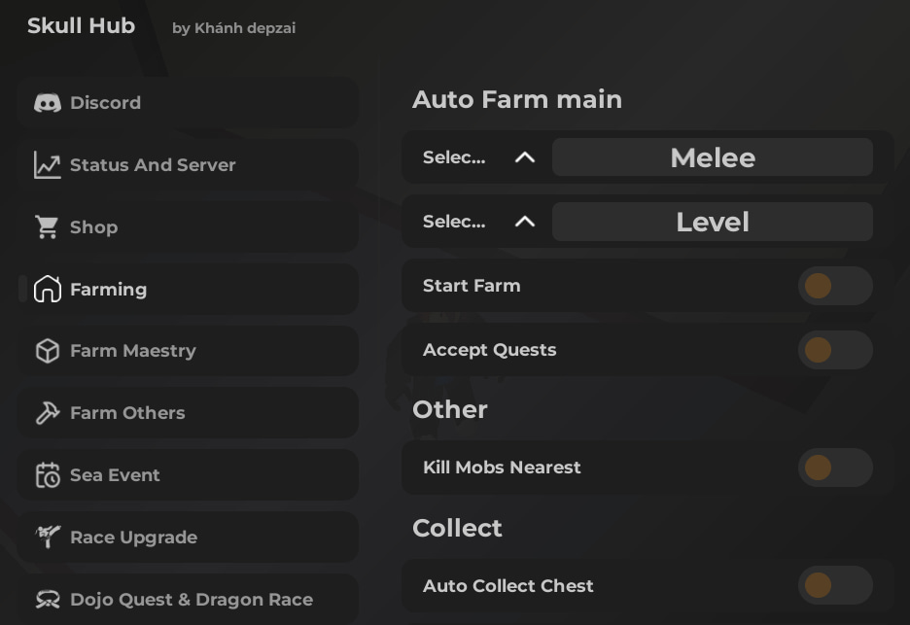Open the Melee selection dropdown
910x625 pixels.
coord(712,157)
